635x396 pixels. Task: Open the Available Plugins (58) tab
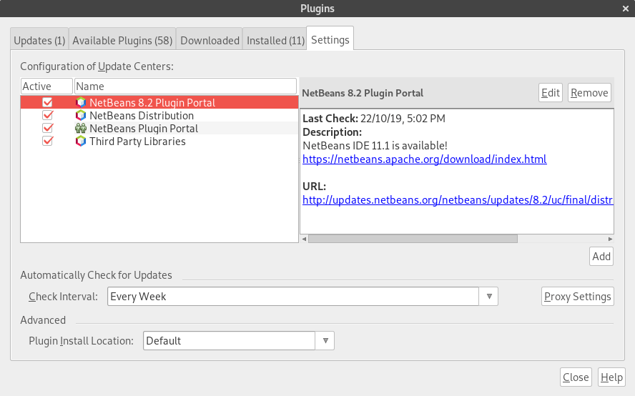pos(122,41)
